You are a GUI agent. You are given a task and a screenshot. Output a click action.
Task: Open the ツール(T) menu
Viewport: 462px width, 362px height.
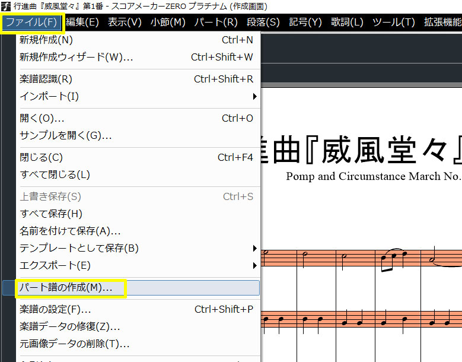[394, 23]
